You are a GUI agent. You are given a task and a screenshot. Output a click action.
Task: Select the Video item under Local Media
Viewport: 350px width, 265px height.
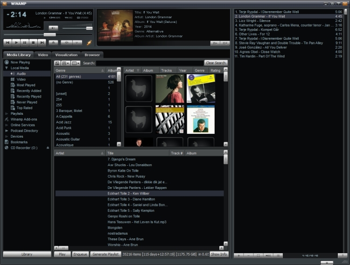pyautogui.click(x=21, y=79)
